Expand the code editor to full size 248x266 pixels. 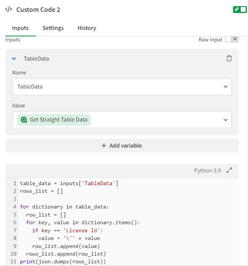[x=229, y=170]
